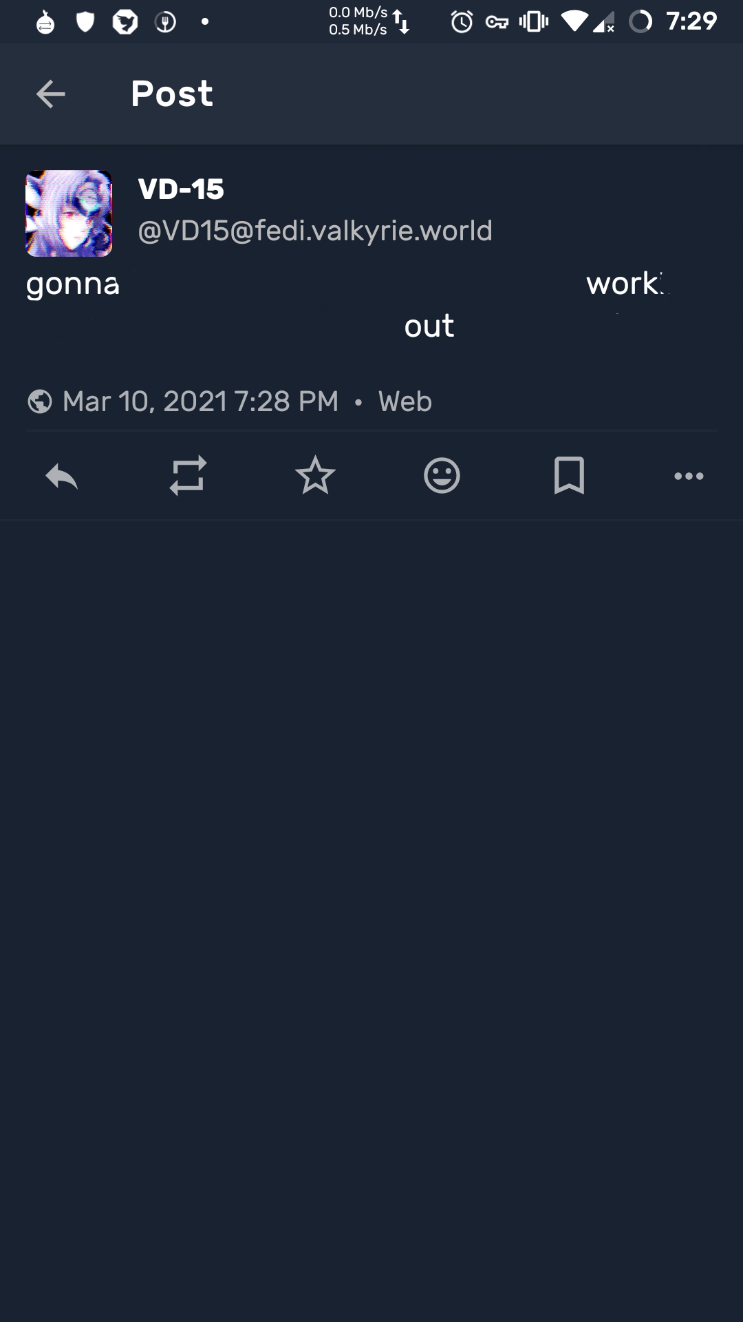Screen dimensions: 743x1322
Task: Tap the vibrate mode status icon
Action: pyautogui.click(x=534, y=22)
